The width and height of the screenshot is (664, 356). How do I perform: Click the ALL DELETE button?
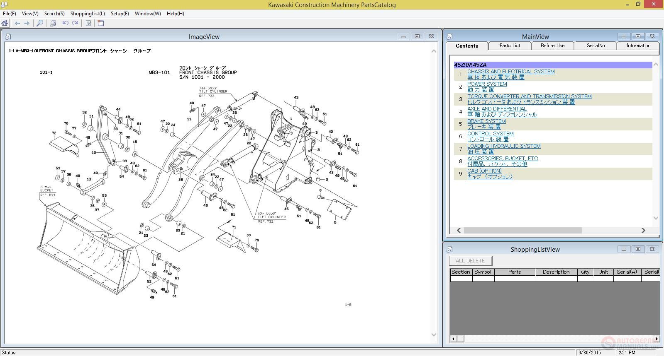470,261
